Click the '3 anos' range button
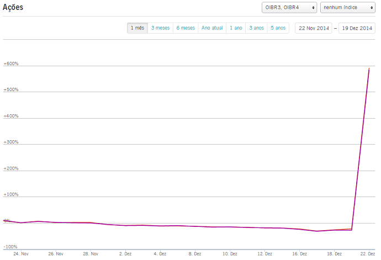 pos(256,28)
